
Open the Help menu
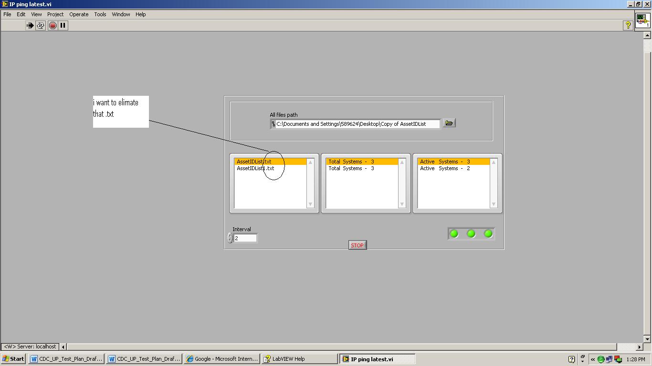(140, 14)
